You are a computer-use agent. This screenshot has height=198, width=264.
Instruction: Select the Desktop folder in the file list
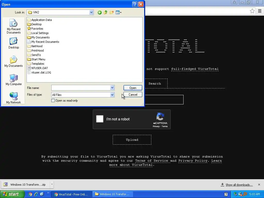35,24
